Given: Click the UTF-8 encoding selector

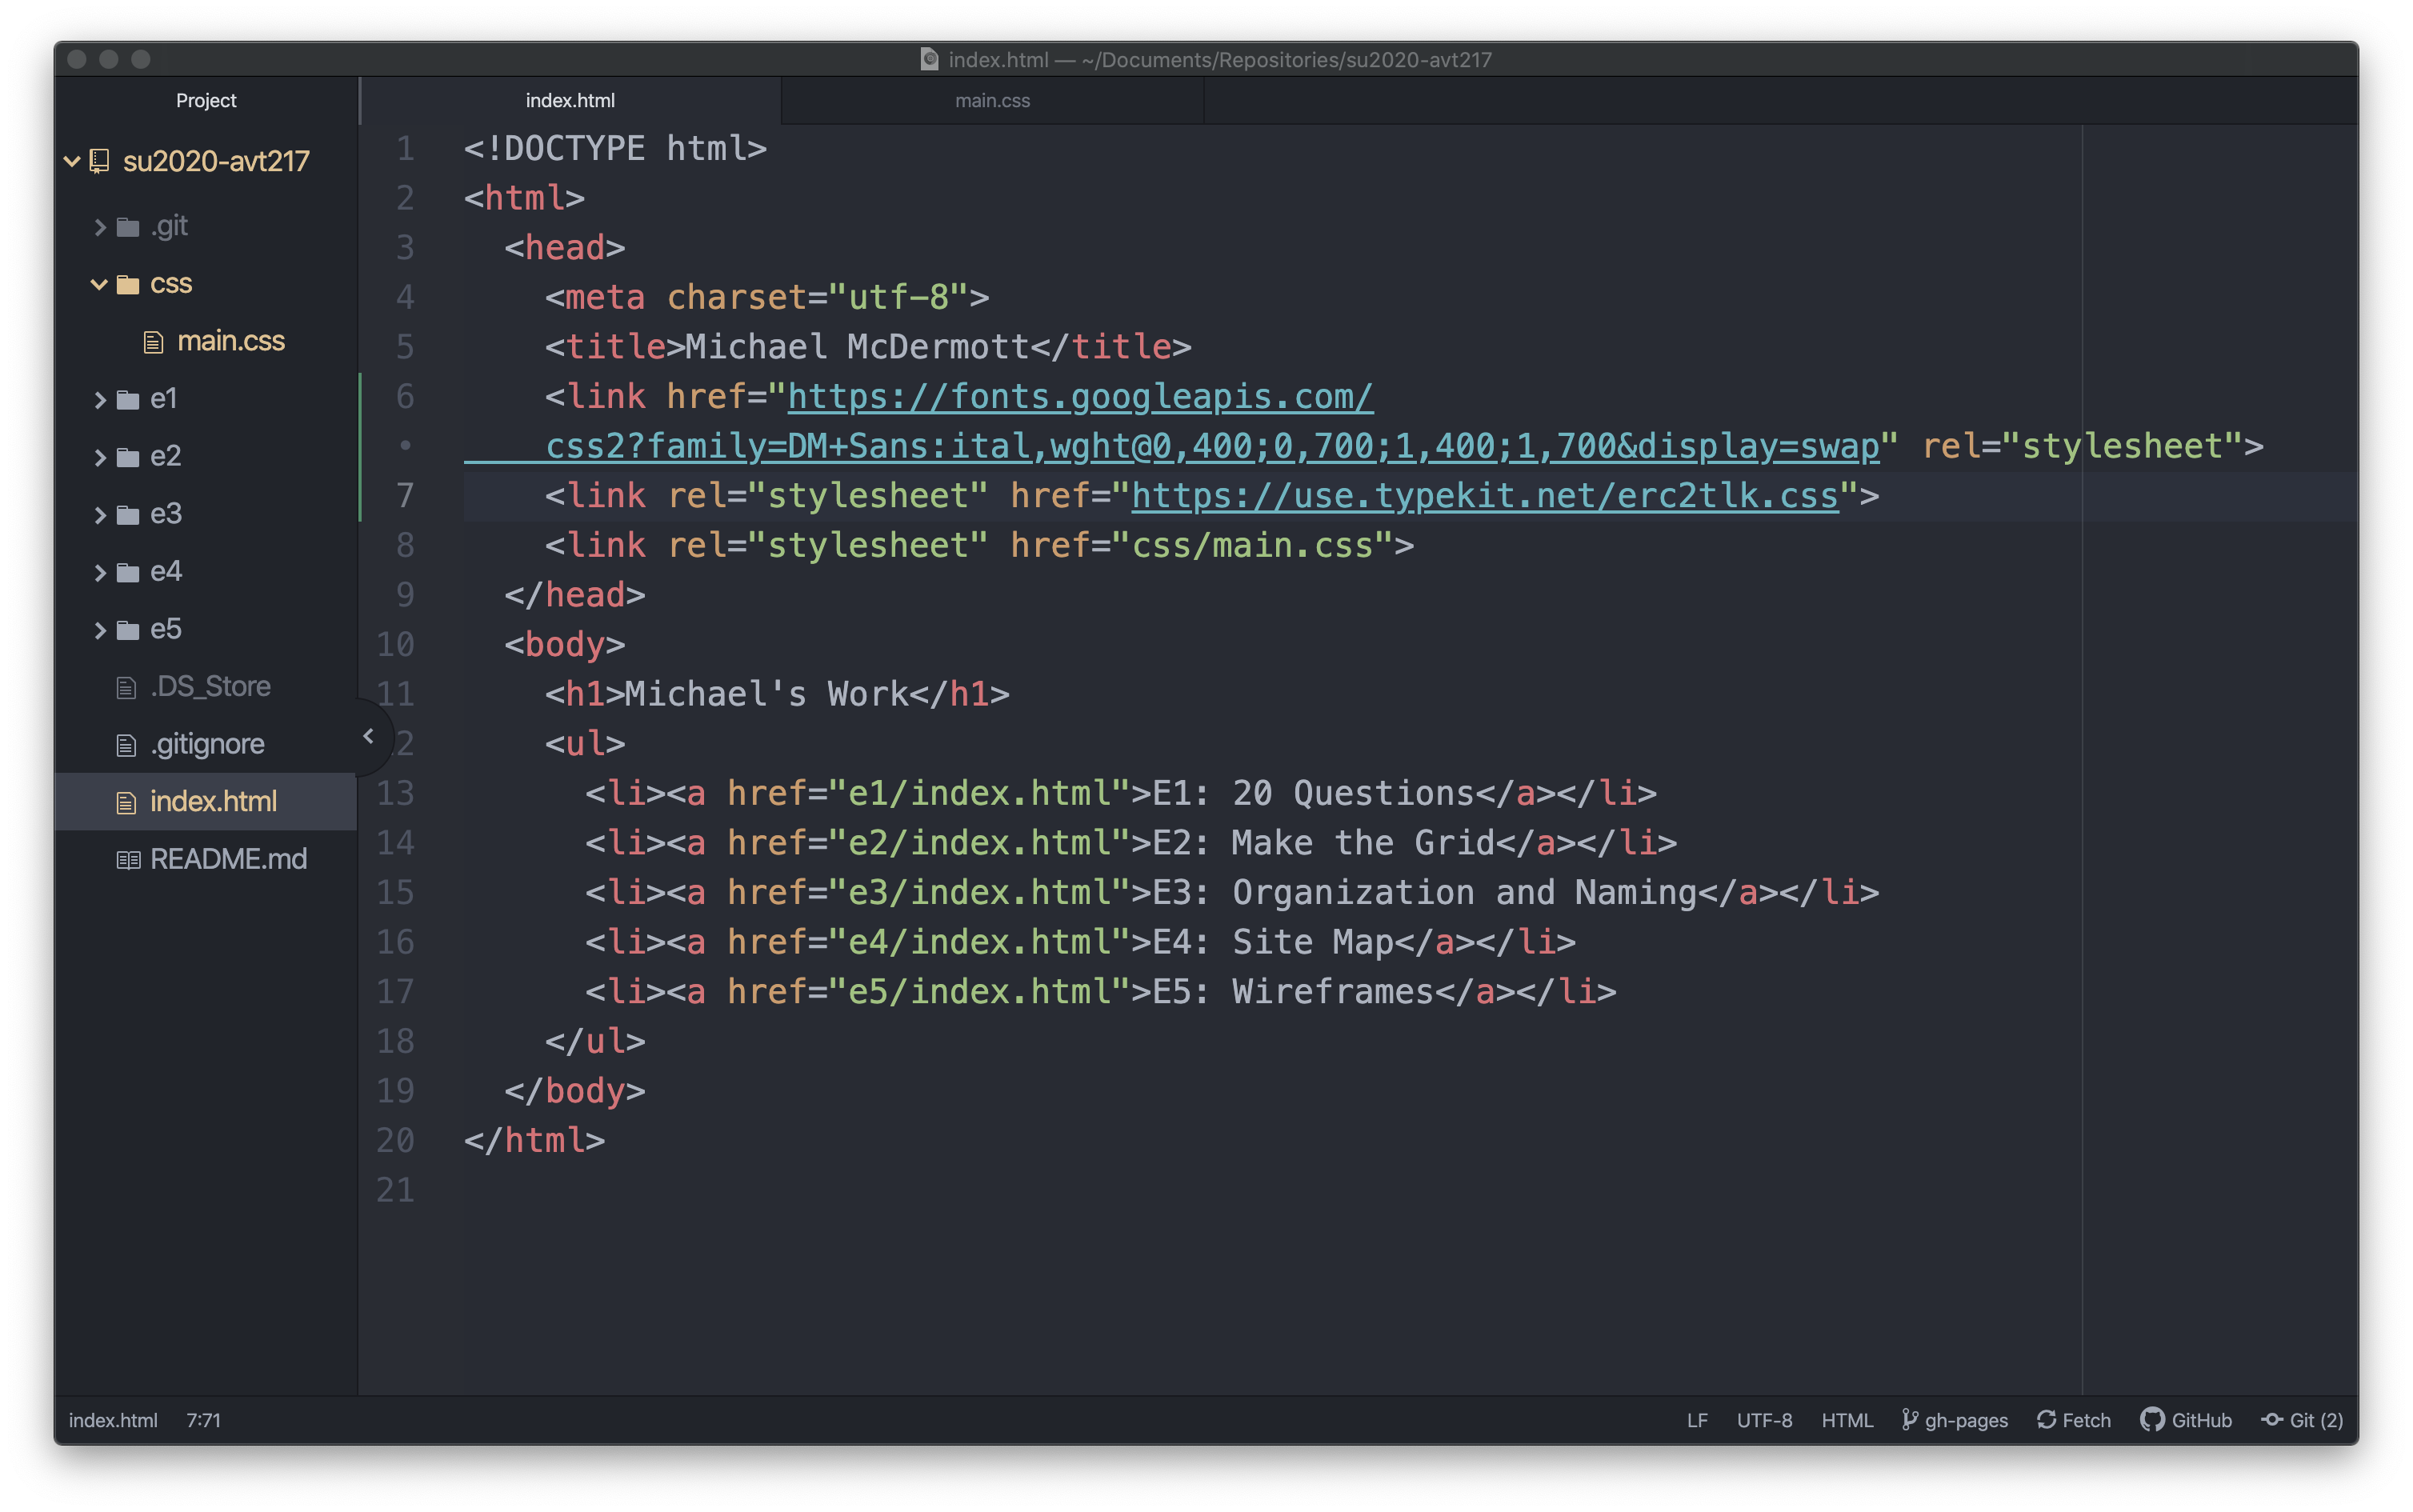Looking at the screenshot, I should [1764, 1420].
